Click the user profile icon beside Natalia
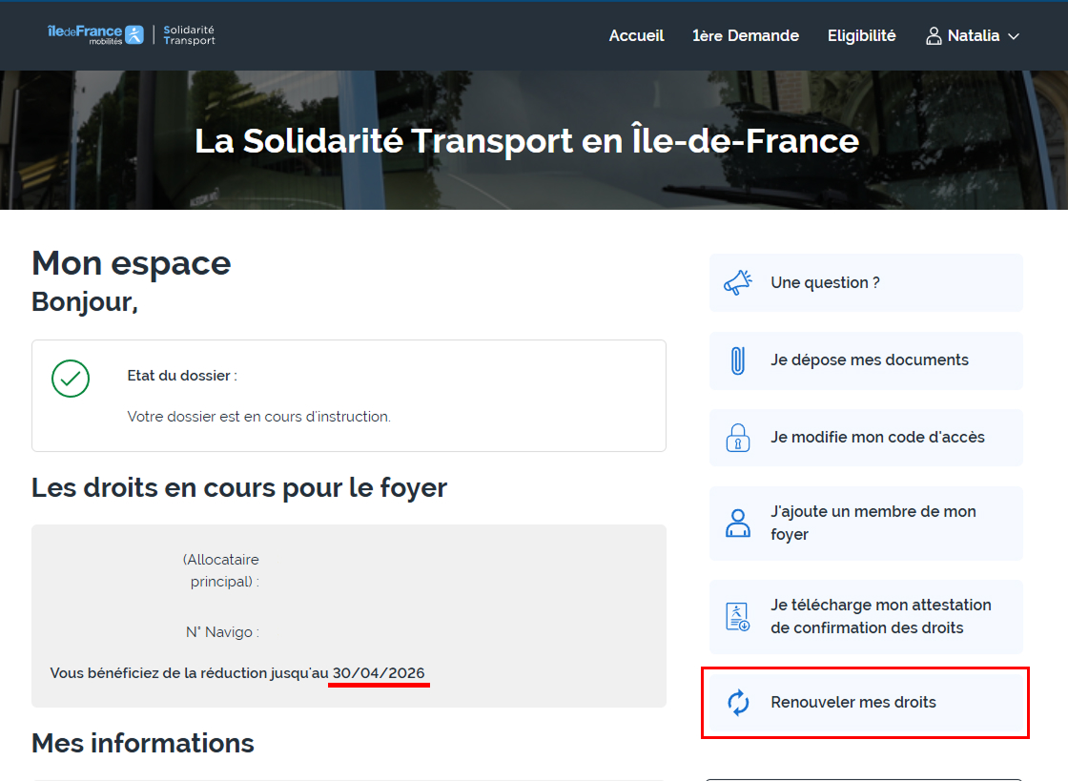 [934, 36]
